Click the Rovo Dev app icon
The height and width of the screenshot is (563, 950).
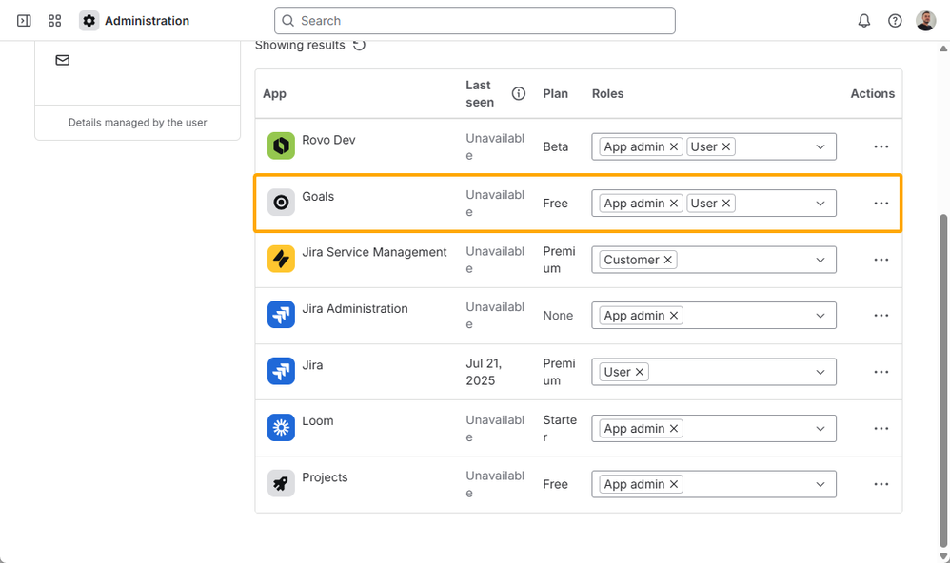coord(281,146)
